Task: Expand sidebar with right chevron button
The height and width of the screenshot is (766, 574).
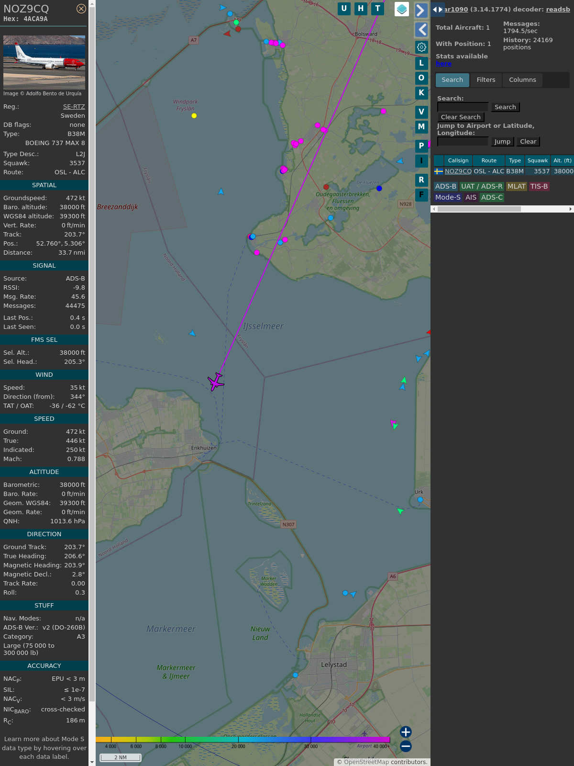Action: [421, 11]
